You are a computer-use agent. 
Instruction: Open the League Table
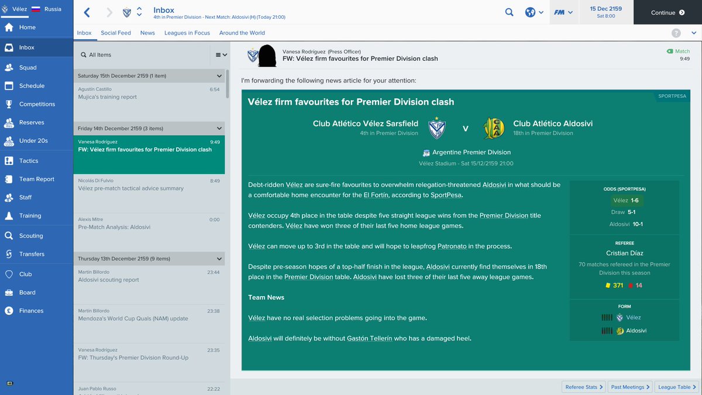[x=677, y=387]
